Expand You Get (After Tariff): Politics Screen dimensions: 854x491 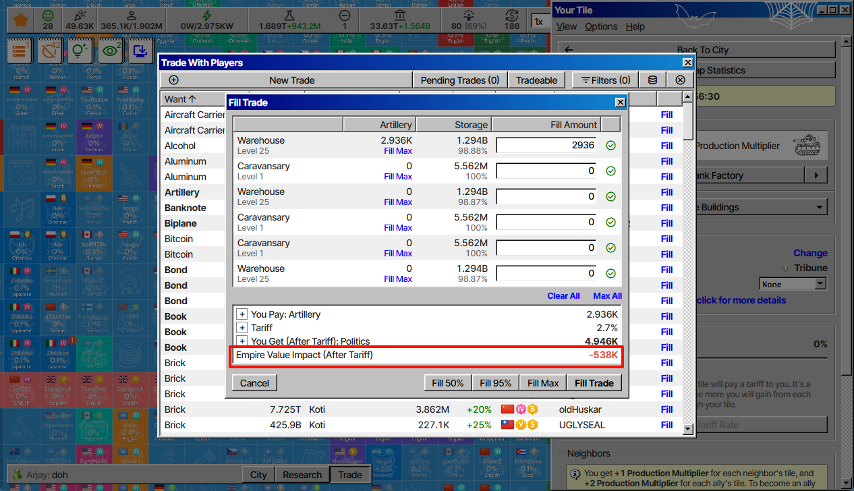pos(242,341)
